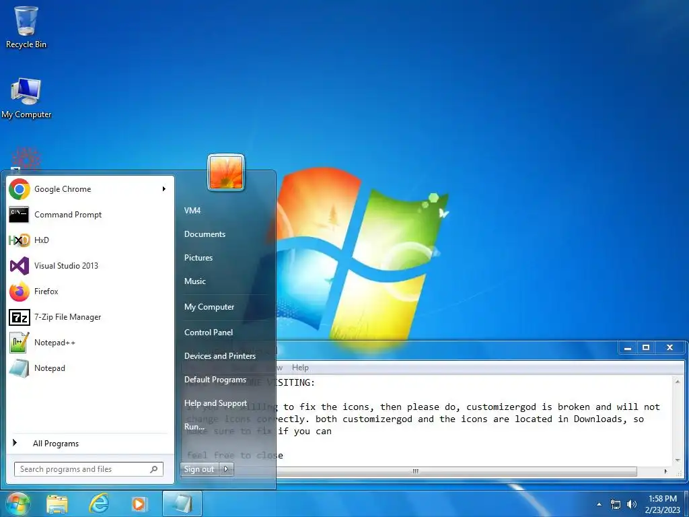Select My Computer desktop icon
The image size is (689, 517).
pos(26,98)
